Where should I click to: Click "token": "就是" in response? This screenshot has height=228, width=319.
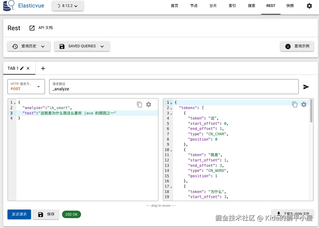pos(205,155)
